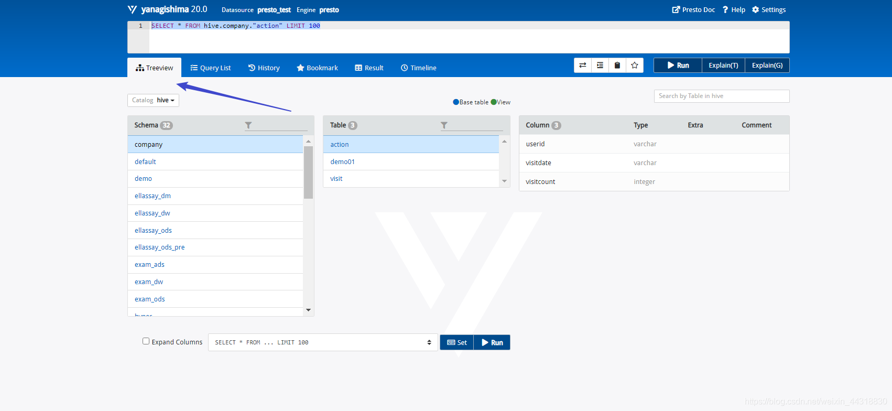Focus the Schema filter text field

pos(280,125)
